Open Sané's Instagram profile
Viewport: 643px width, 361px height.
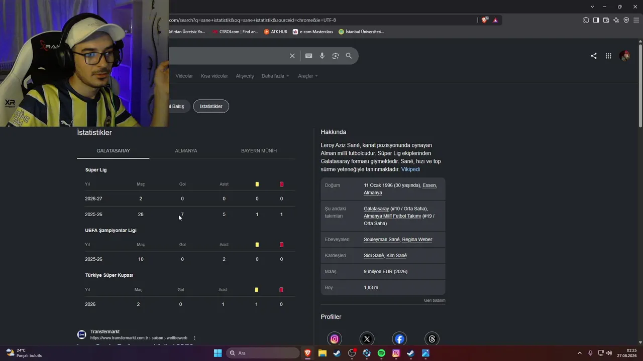pos(335,339)
